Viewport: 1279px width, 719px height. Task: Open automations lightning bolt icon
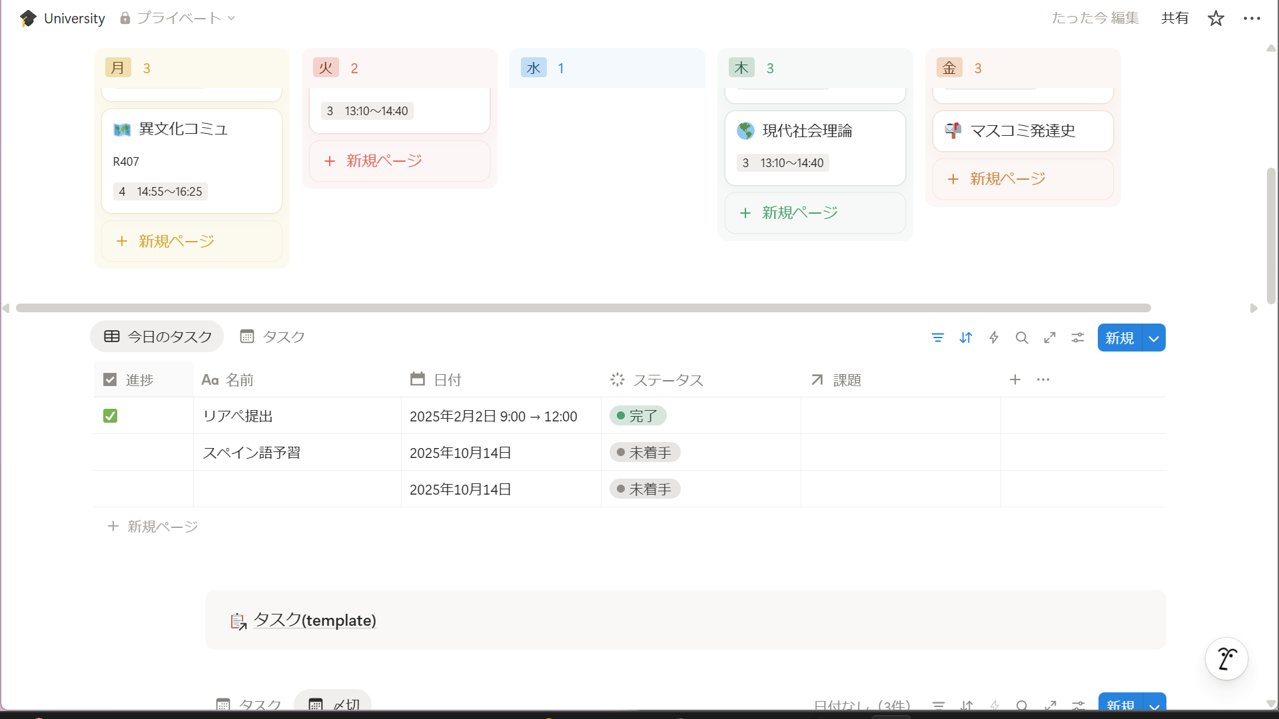tap(994, 338)
